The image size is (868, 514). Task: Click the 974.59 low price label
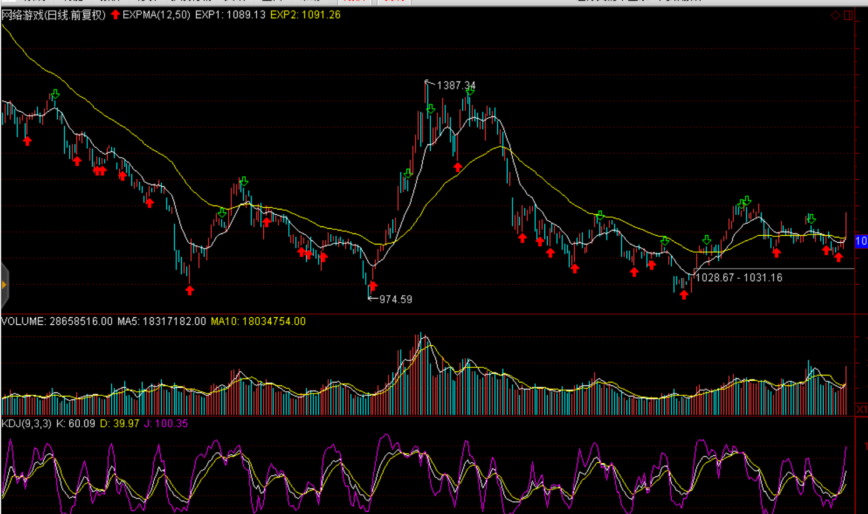(x=395, y=299)
